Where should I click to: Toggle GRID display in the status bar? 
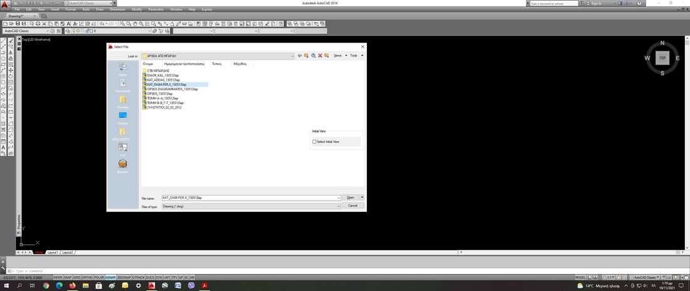(x=77, y=277)
